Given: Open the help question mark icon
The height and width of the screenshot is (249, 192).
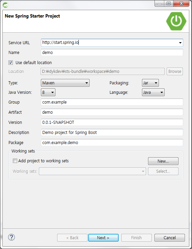Looking at the screenshot, I should (x=11, y=237).
